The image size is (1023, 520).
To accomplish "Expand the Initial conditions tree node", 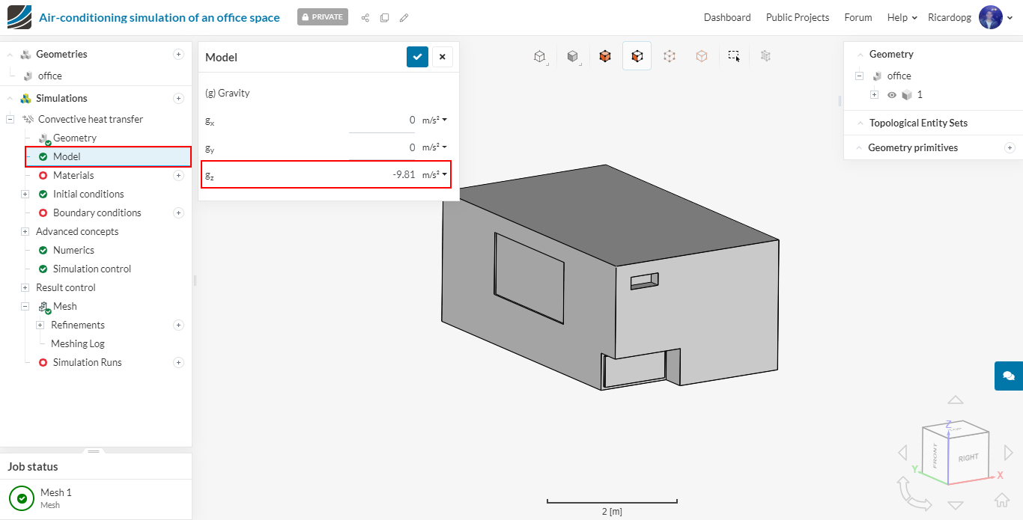I will pyautogui.click(x=25, y=194).
